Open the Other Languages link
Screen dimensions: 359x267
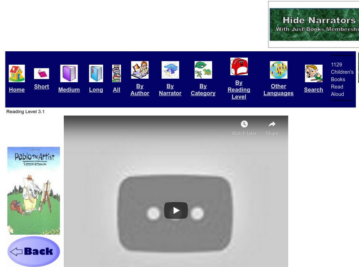[x=278, y=90]
